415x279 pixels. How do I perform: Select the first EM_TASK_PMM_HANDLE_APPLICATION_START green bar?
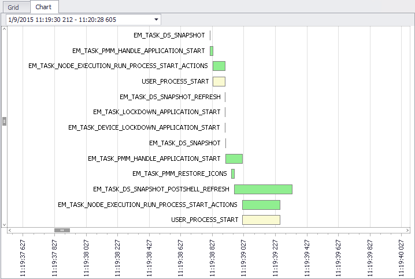(x=212, y=51)
